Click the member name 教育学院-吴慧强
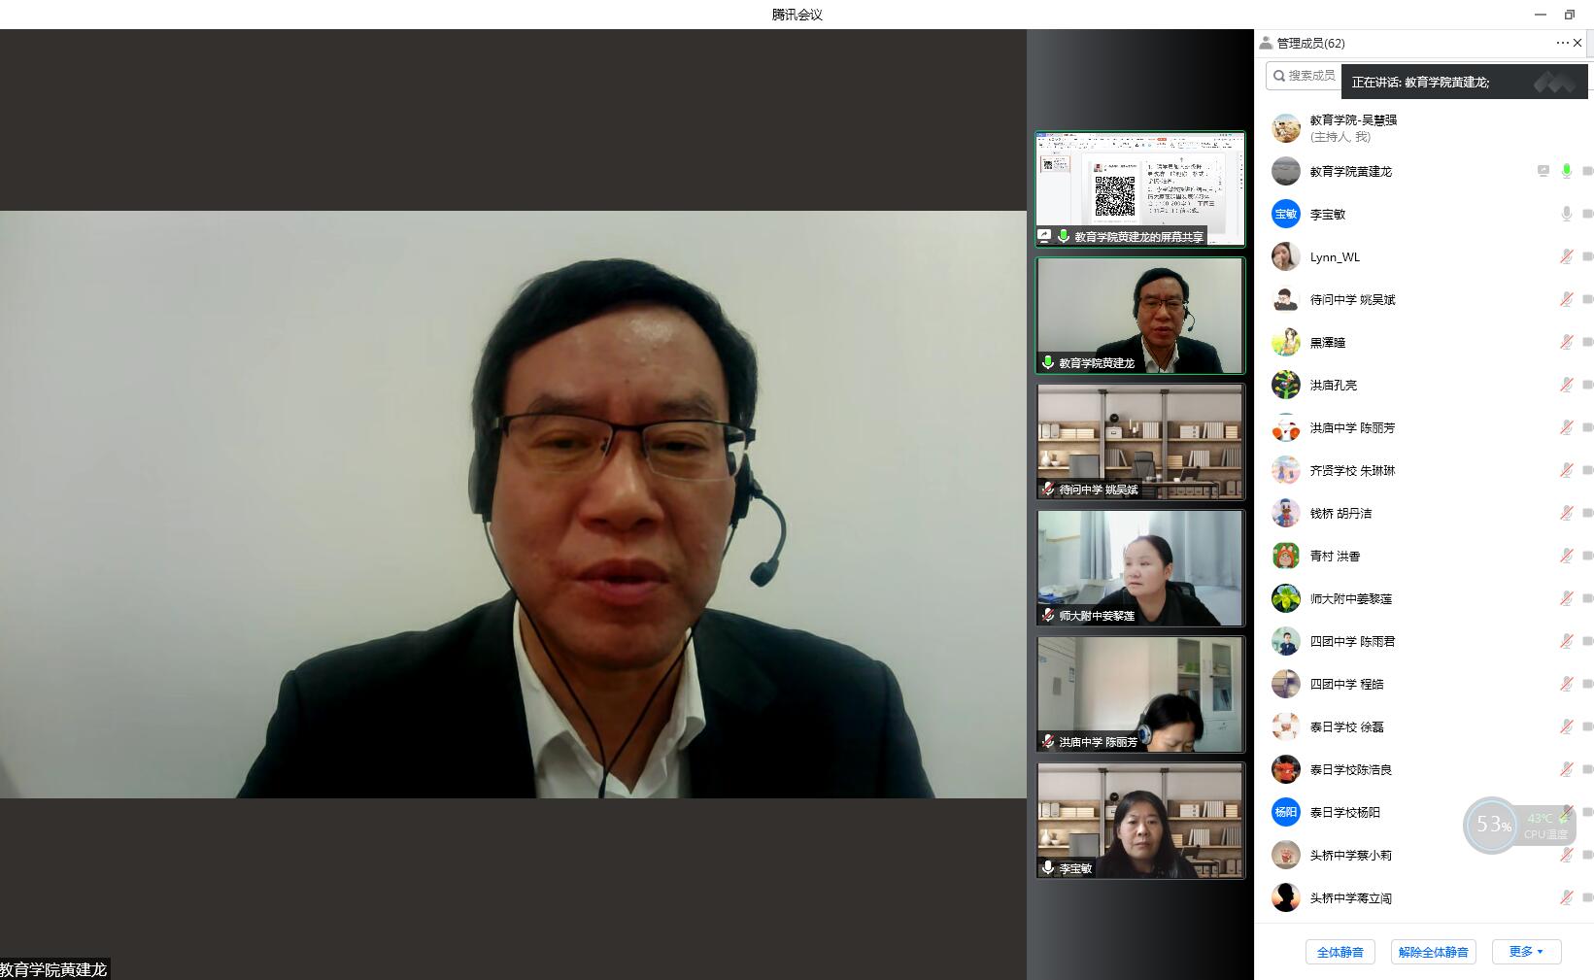The height and width of the screenshot is (980, 1594). pos(1353,120)
